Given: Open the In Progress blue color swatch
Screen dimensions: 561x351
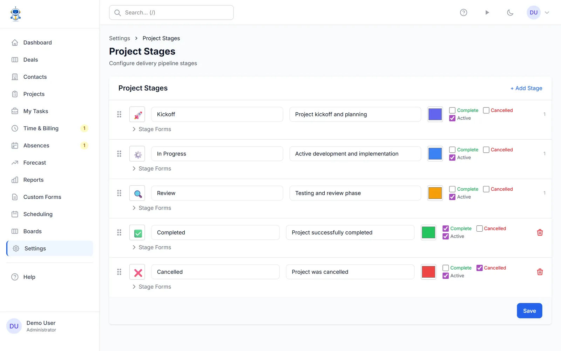Looking at the screenshot, I should pos(435,154).
